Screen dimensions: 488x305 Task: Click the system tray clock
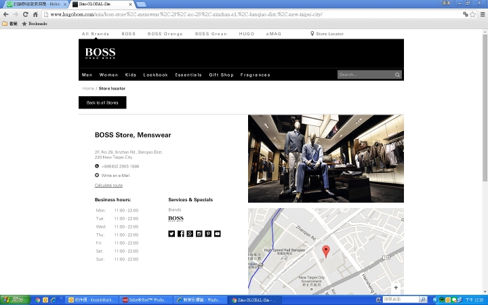(x=474, y=300)
